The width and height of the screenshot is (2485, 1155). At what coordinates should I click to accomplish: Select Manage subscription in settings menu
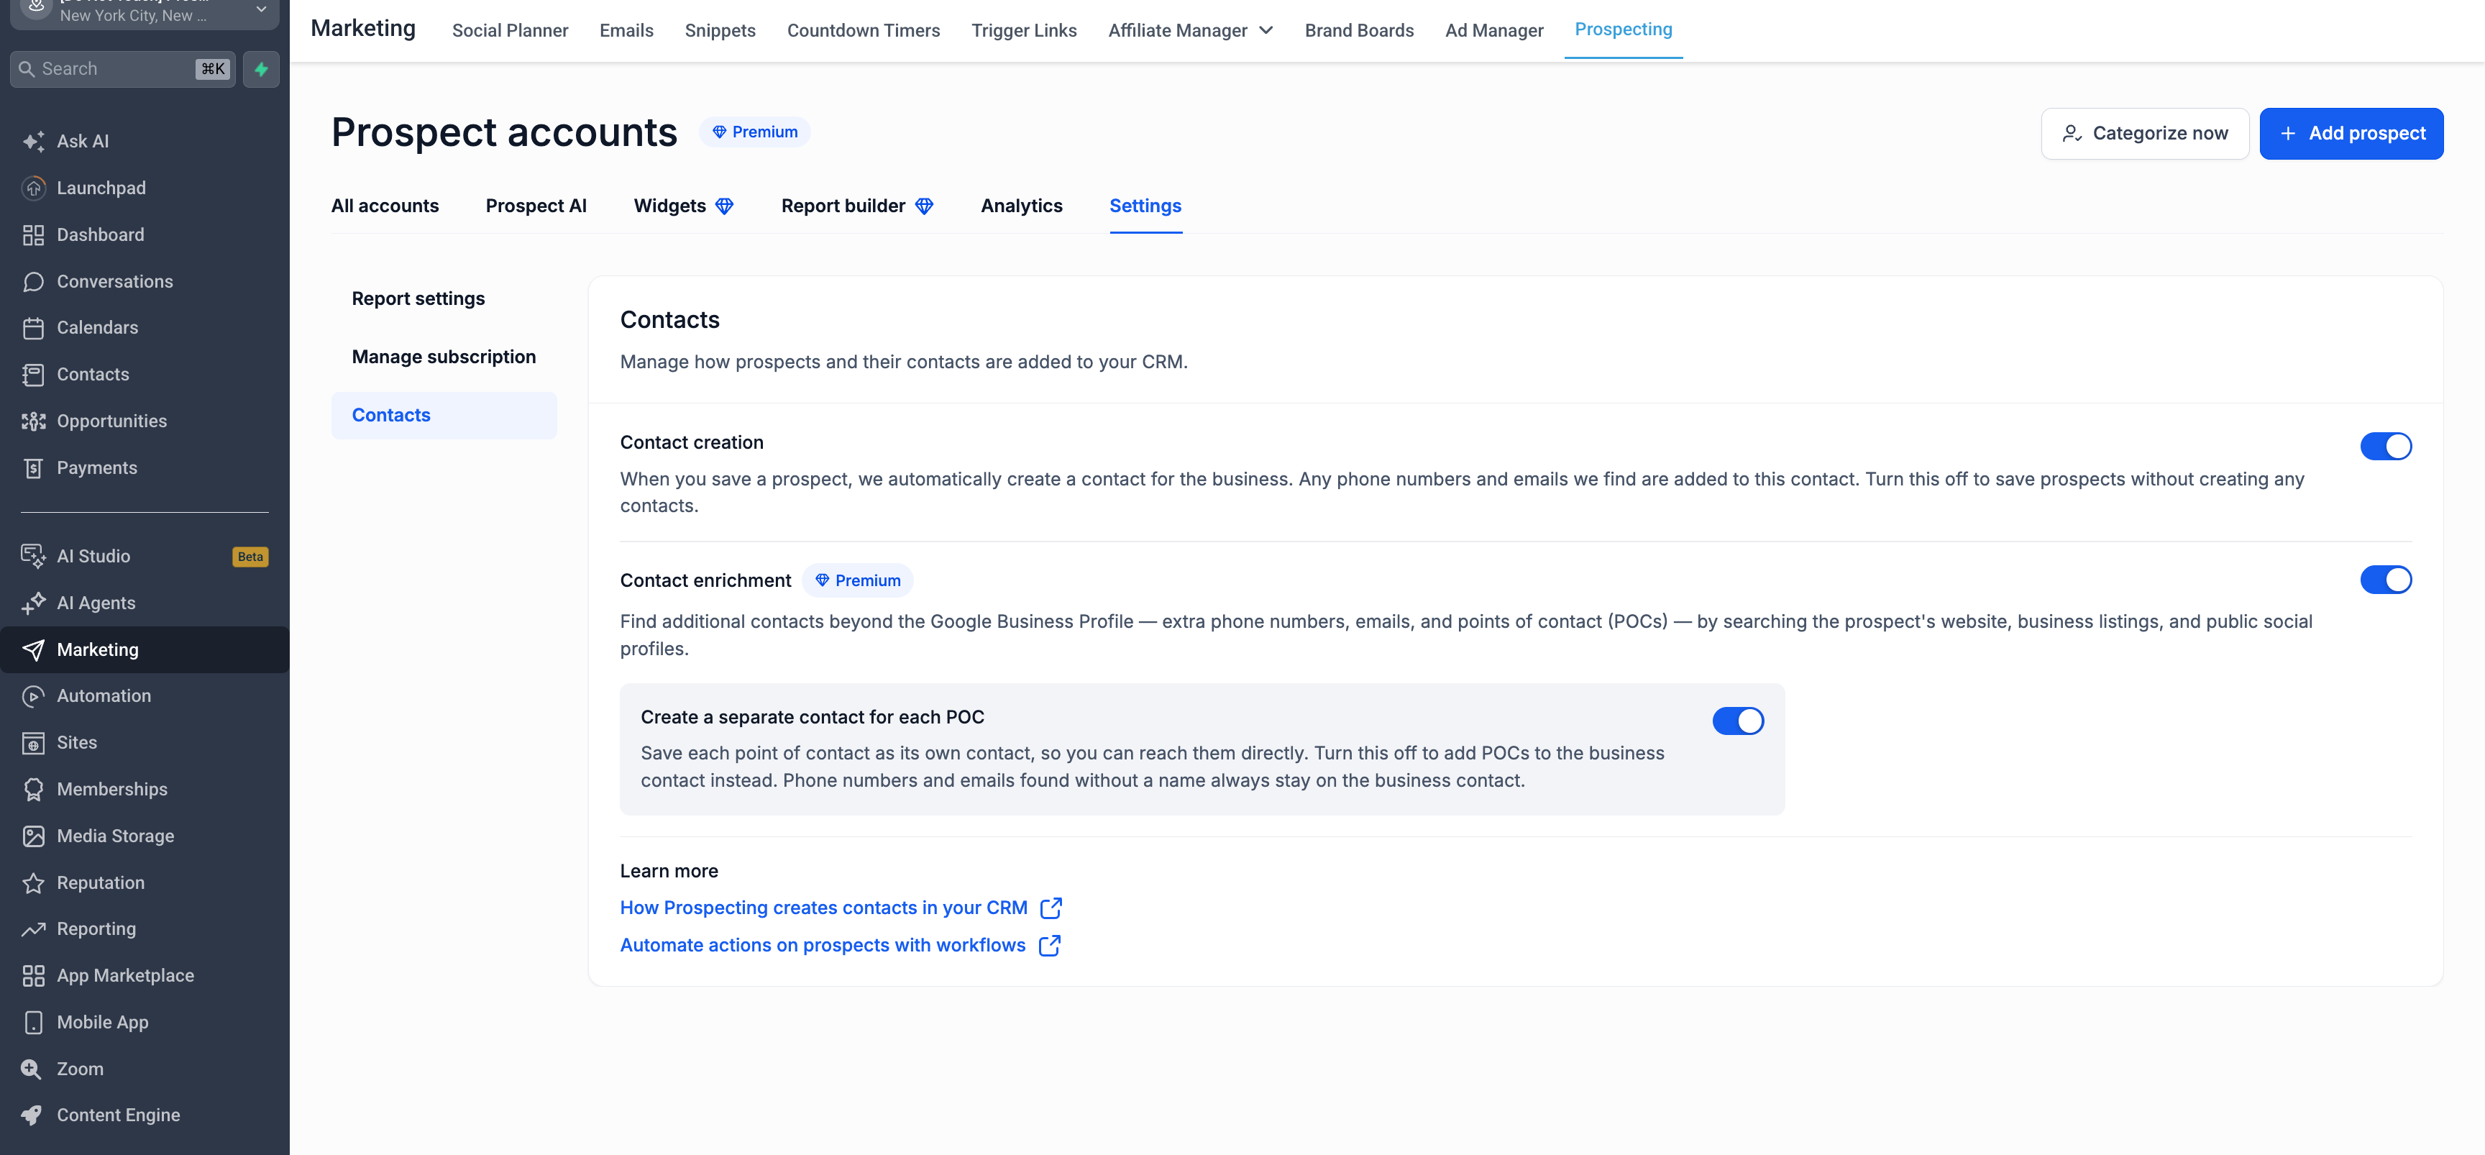click(444, 357)
